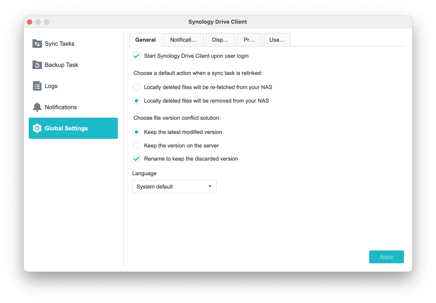Switch to the Notifications tab

(183, 40)
